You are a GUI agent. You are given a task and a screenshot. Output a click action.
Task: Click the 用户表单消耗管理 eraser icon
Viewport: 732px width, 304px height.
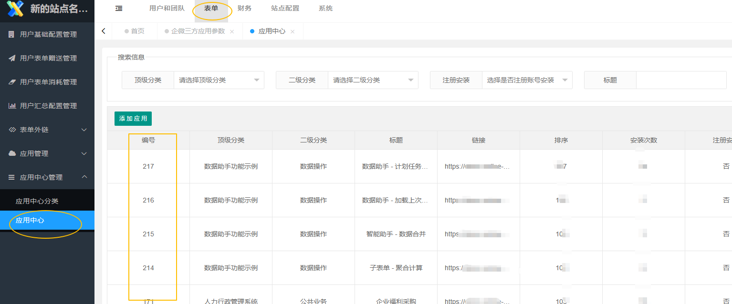(12, 82)
